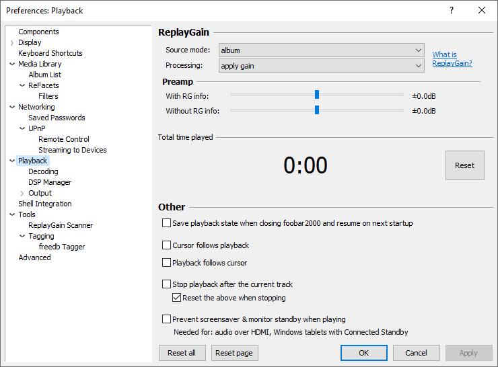
Task: Enable Prevent screensaver when playing
Action: pyautogui.click(x=167, y=319)
